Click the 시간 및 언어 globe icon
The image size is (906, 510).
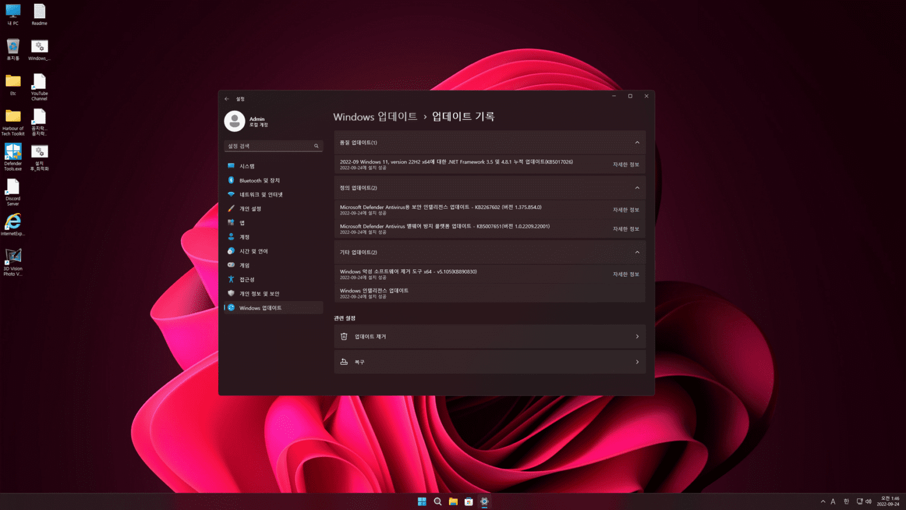tap(231, 251)
